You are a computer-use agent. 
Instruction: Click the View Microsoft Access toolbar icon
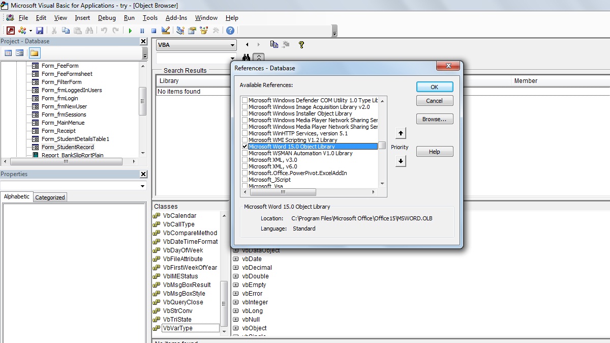(x=11, y=31)
